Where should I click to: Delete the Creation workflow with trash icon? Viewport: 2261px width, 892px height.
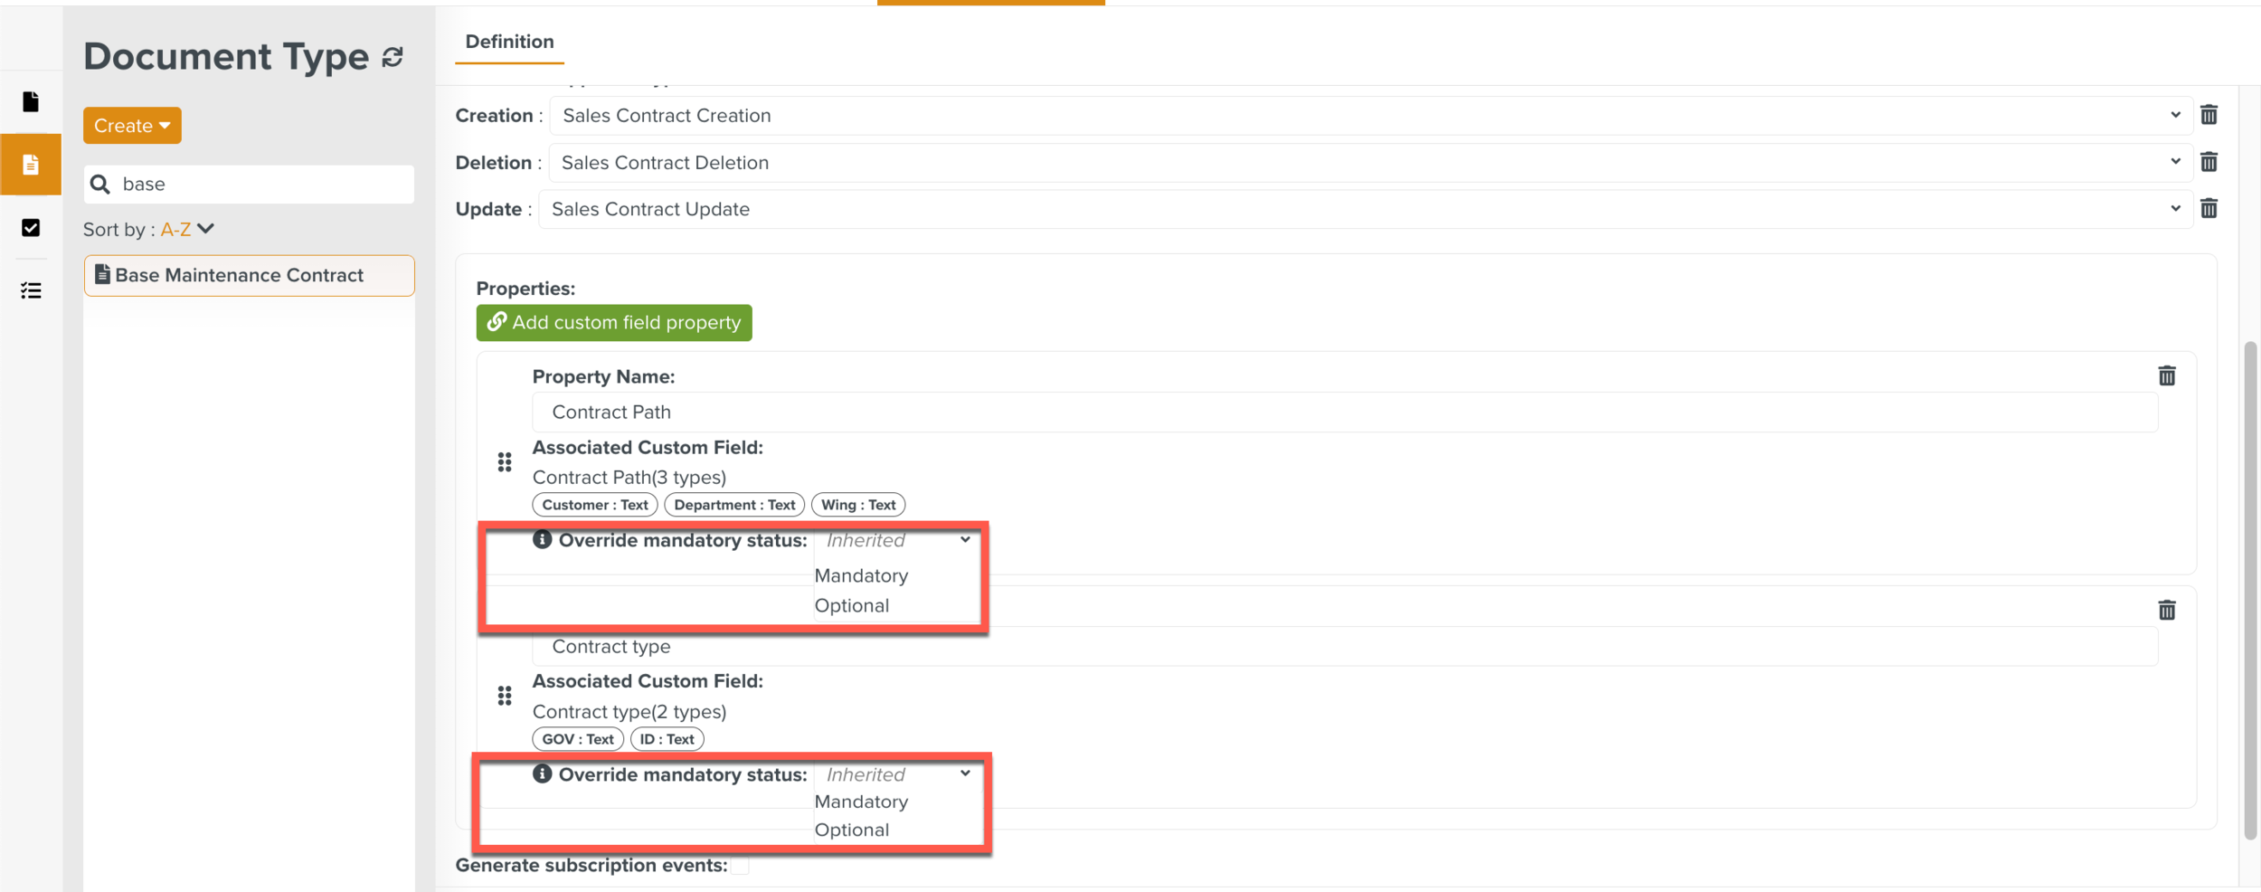tap(2209, 115)
